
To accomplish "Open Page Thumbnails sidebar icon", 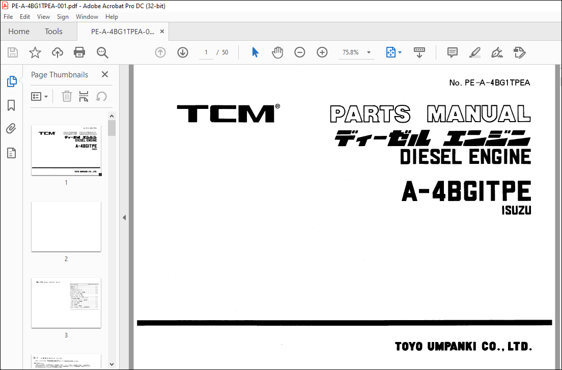I will point(12,81).
